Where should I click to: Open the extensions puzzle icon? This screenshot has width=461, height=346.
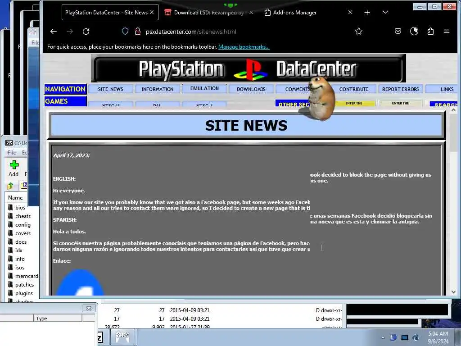pos(430,31)
